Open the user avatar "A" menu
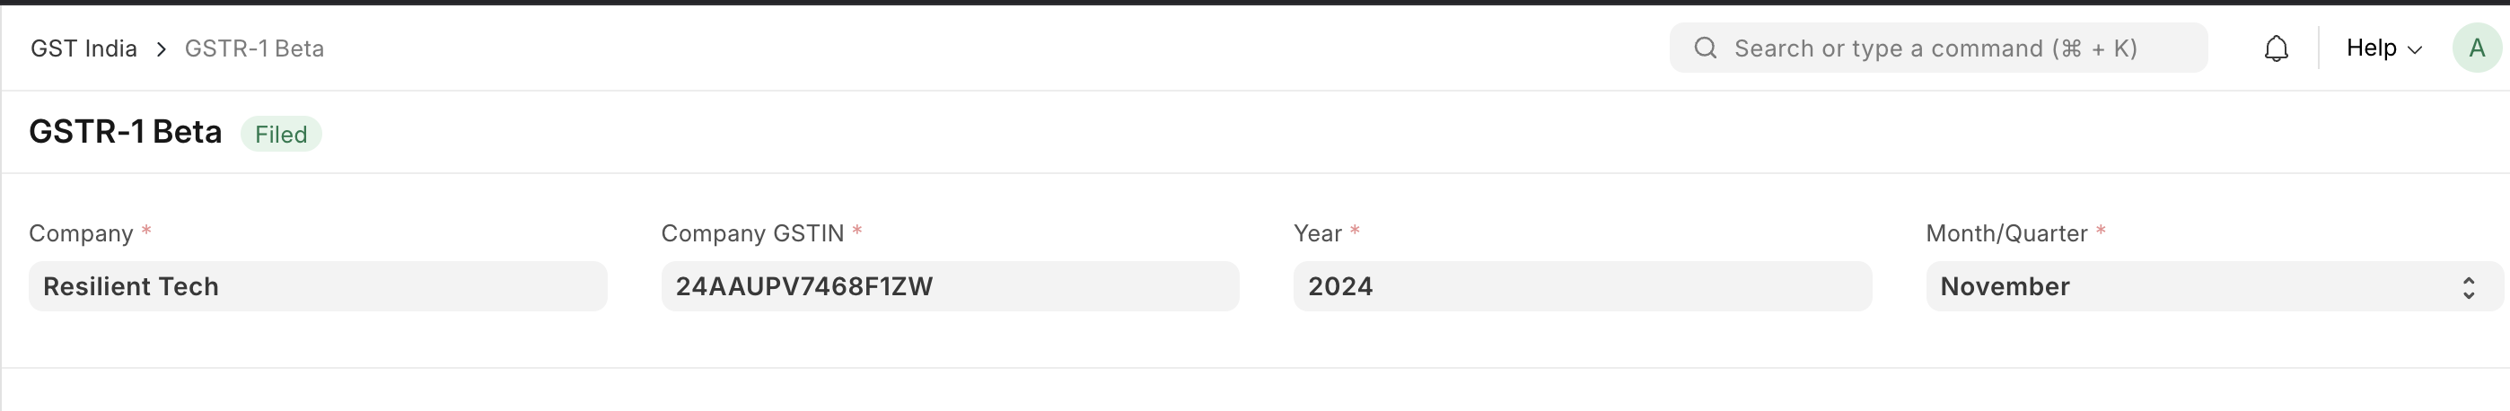2510x411 pixels. [2476, 48]
